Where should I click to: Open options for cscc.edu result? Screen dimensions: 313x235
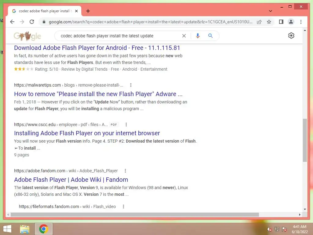[126, 125]
